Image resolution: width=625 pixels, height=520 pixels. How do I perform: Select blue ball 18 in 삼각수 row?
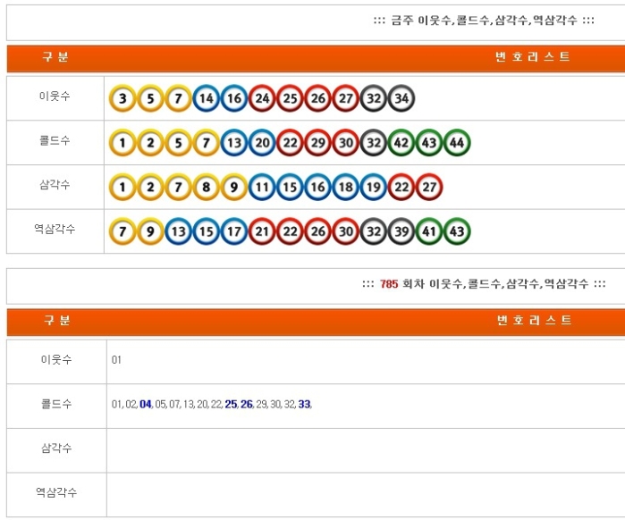click(345, 188)
